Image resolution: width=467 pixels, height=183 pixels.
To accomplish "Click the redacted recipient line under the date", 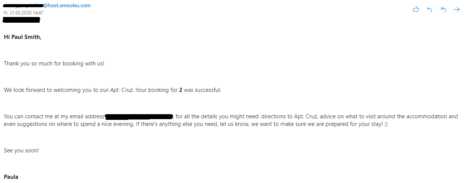I will [x=22, y=19].
